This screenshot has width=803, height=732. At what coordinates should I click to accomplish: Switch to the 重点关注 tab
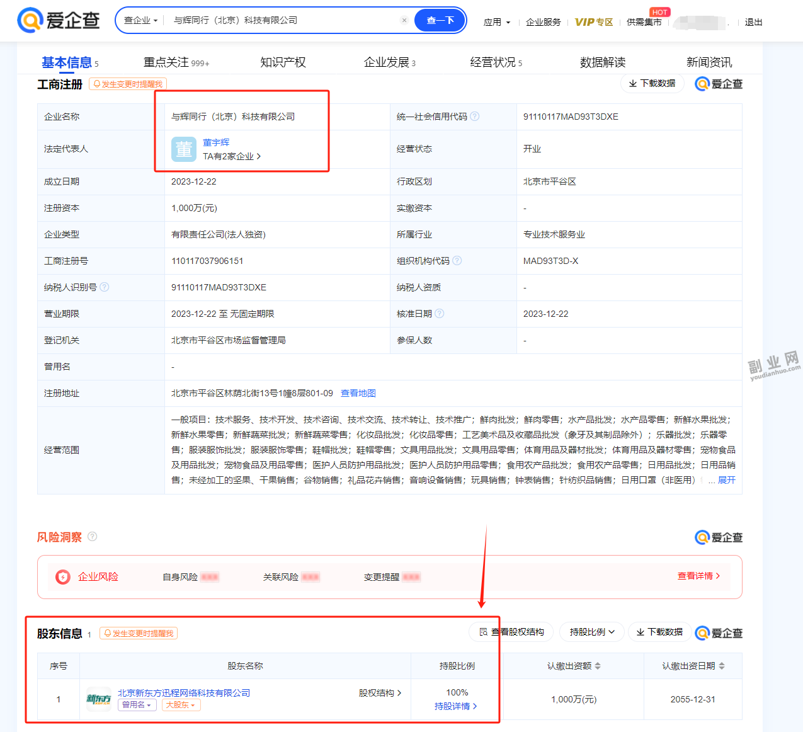click(176, 62)
